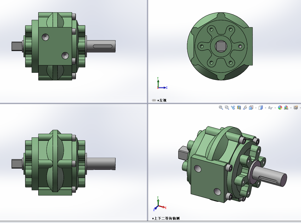
Task: Activate the Section View tool
Action: coord(239,108)
